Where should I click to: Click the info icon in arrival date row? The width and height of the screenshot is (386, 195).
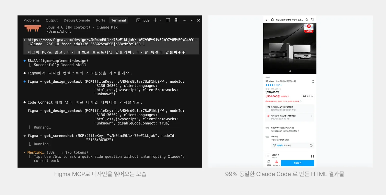(x=311, y=145)
